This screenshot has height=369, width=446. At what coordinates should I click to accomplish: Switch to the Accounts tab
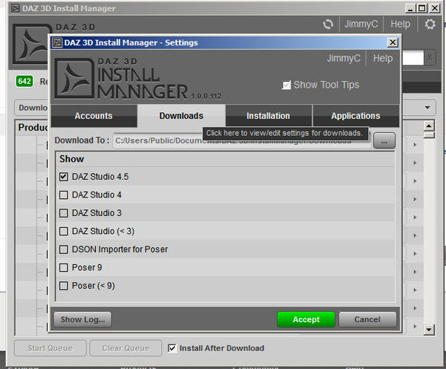[94, 116]
